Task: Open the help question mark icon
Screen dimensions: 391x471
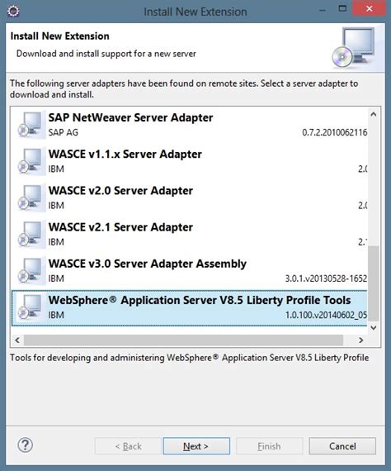Action: click(26, 445)
